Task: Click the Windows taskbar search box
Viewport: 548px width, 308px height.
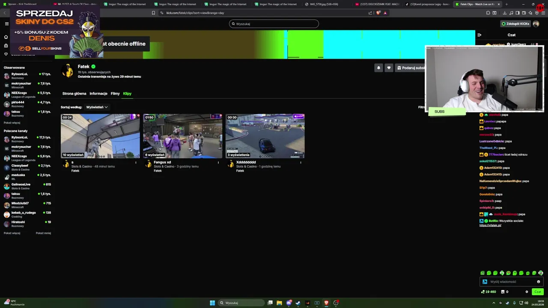Action: [x=241, y=303]
